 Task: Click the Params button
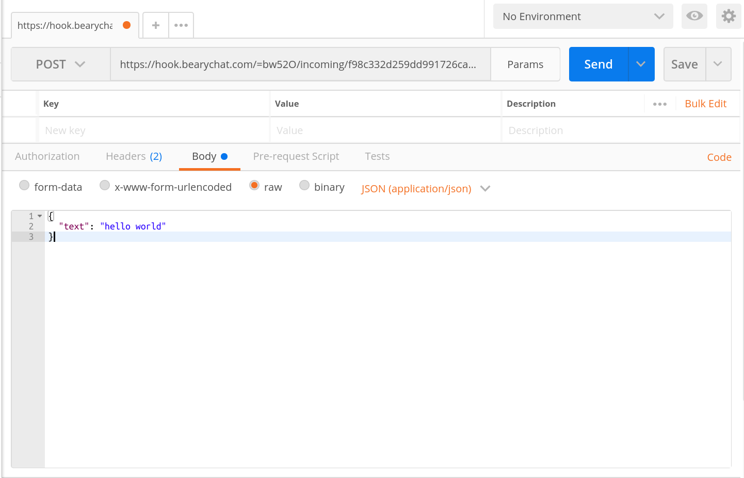525,64
